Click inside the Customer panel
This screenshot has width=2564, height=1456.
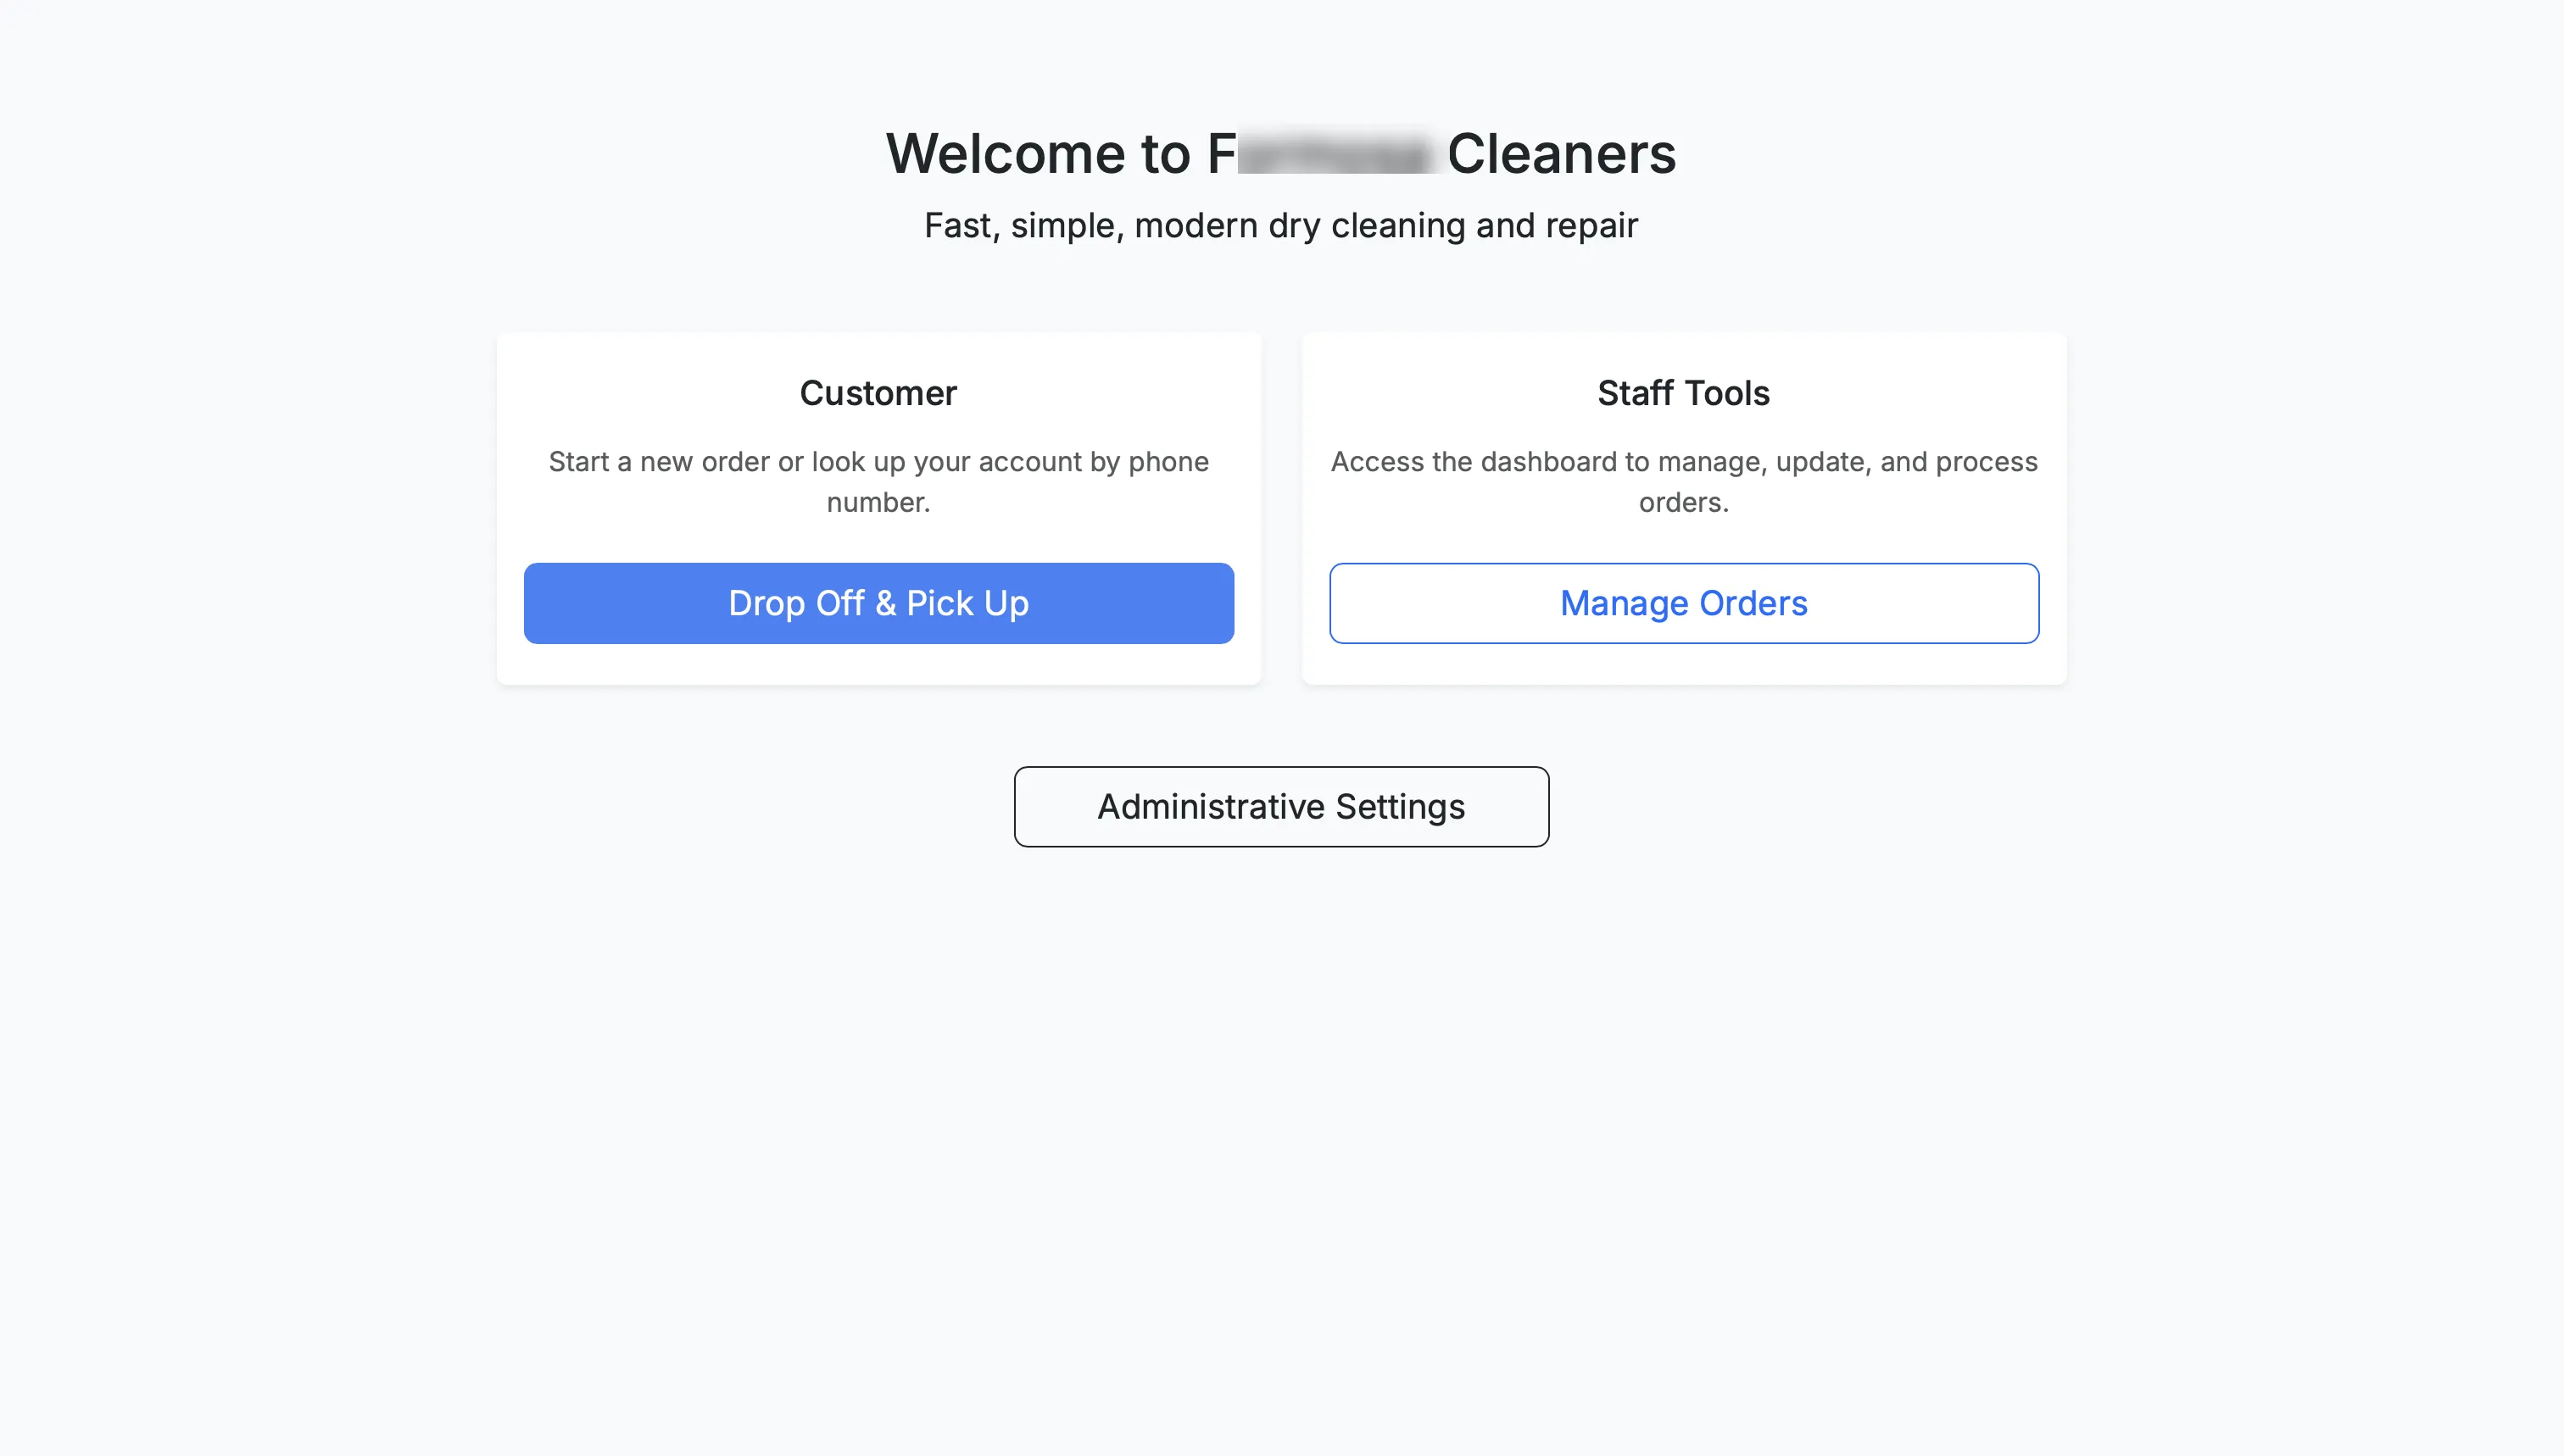pyautogui.click(x=878, y=505)
